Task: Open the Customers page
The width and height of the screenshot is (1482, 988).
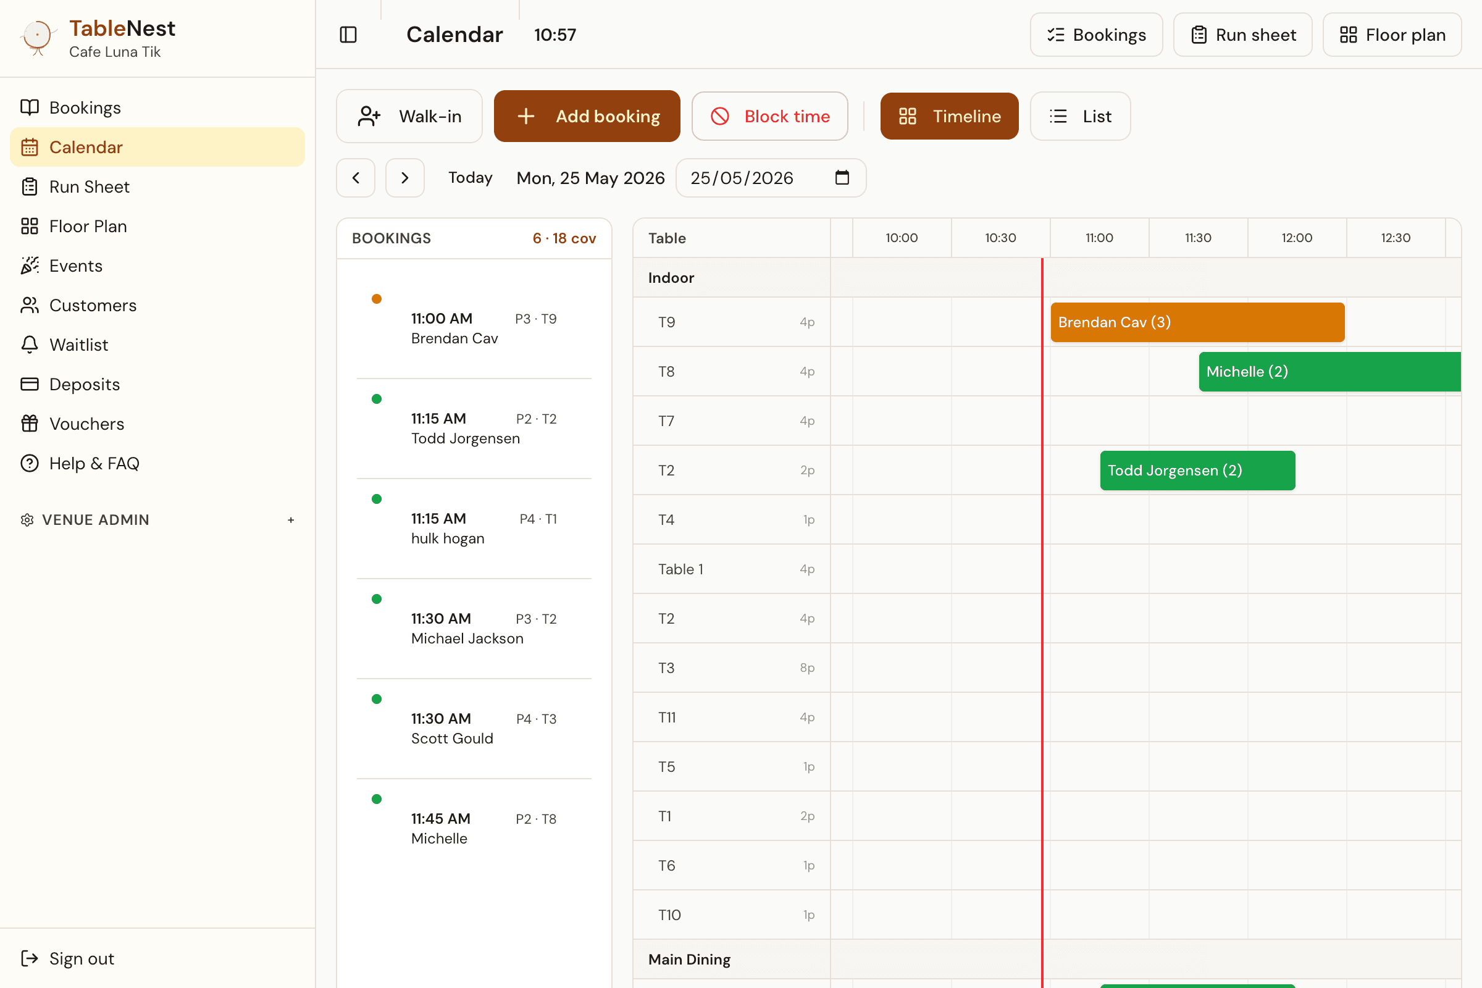Action: coord(157,306)
